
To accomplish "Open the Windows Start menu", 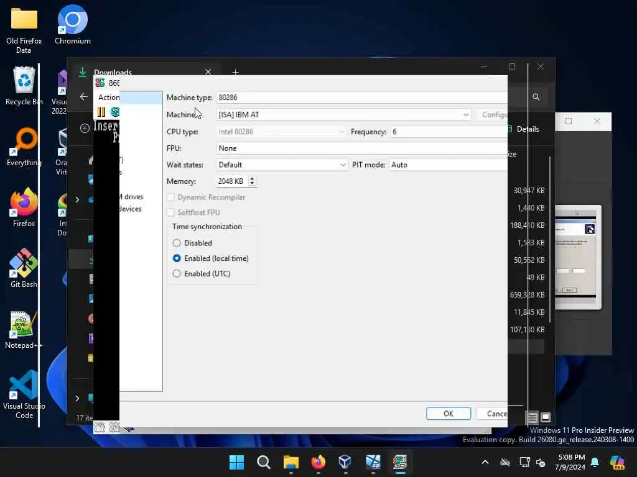I will point(236,462).
